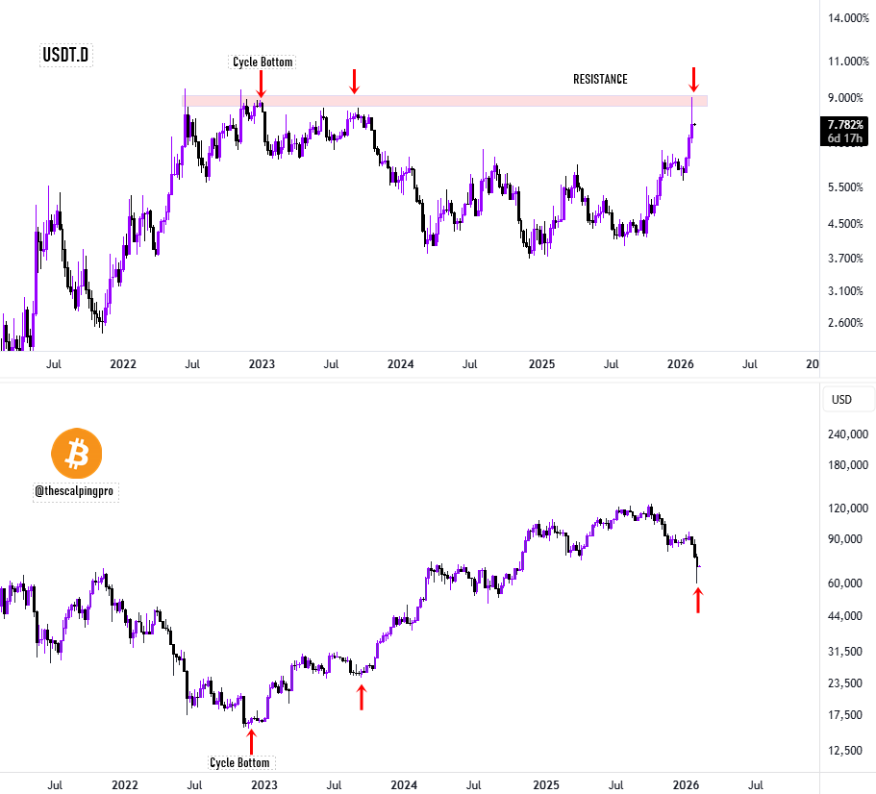
Task: Click the 6d 17h countdown label
Action: point(844,138)
